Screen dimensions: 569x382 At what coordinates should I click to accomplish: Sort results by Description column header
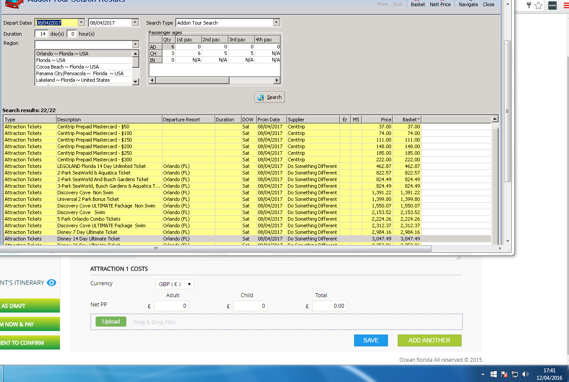click(109, 120)
